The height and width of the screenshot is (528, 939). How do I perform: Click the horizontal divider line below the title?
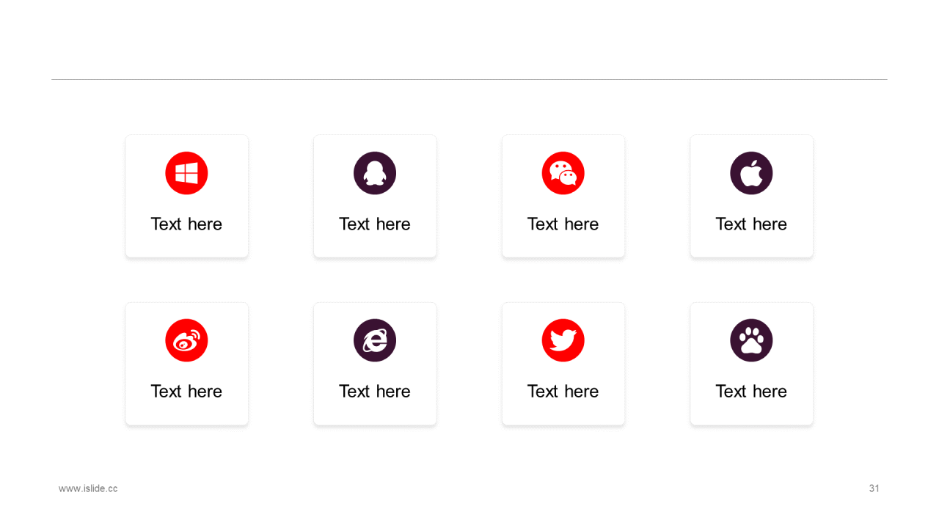click(x=469, y=79)
